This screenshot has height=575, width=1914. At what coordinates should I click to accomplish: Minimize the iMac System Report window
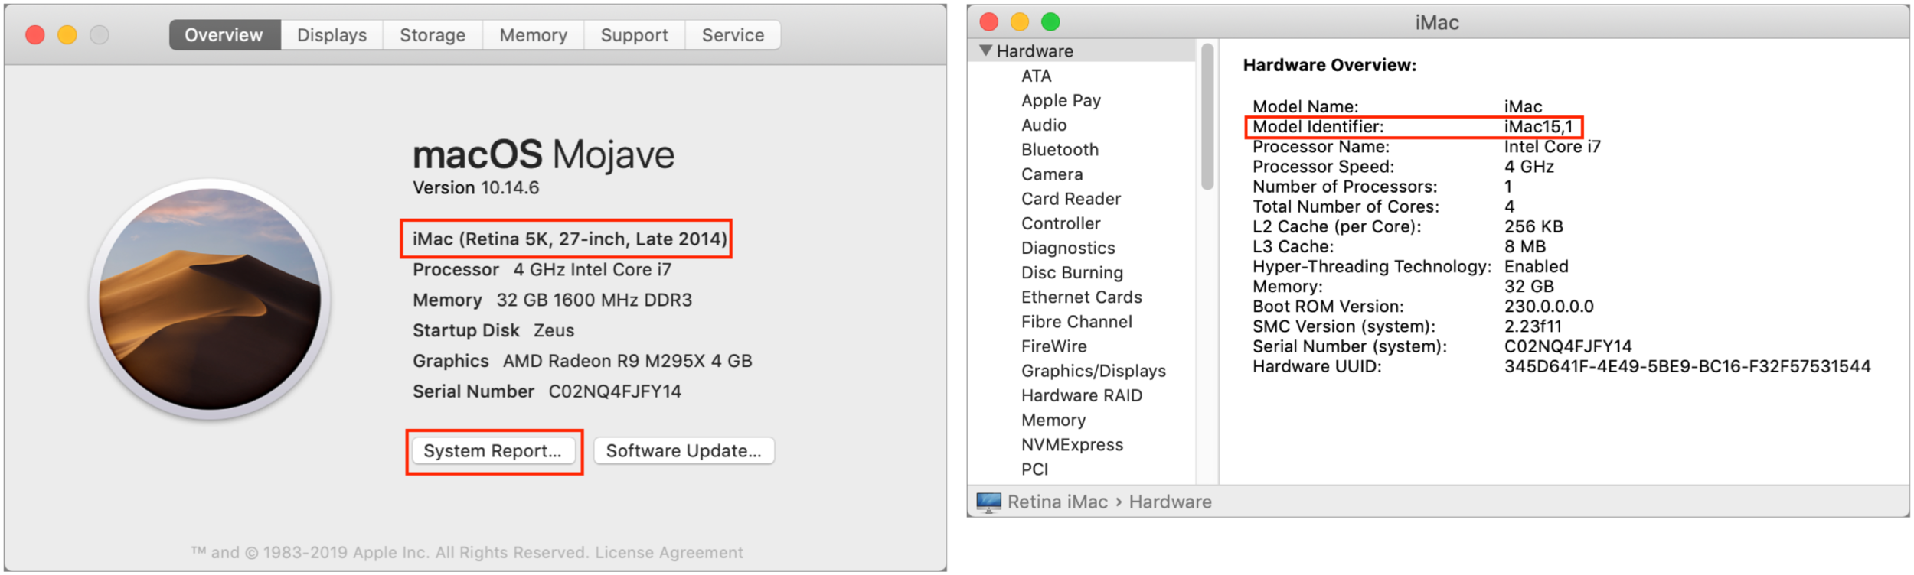(1020, 21)
